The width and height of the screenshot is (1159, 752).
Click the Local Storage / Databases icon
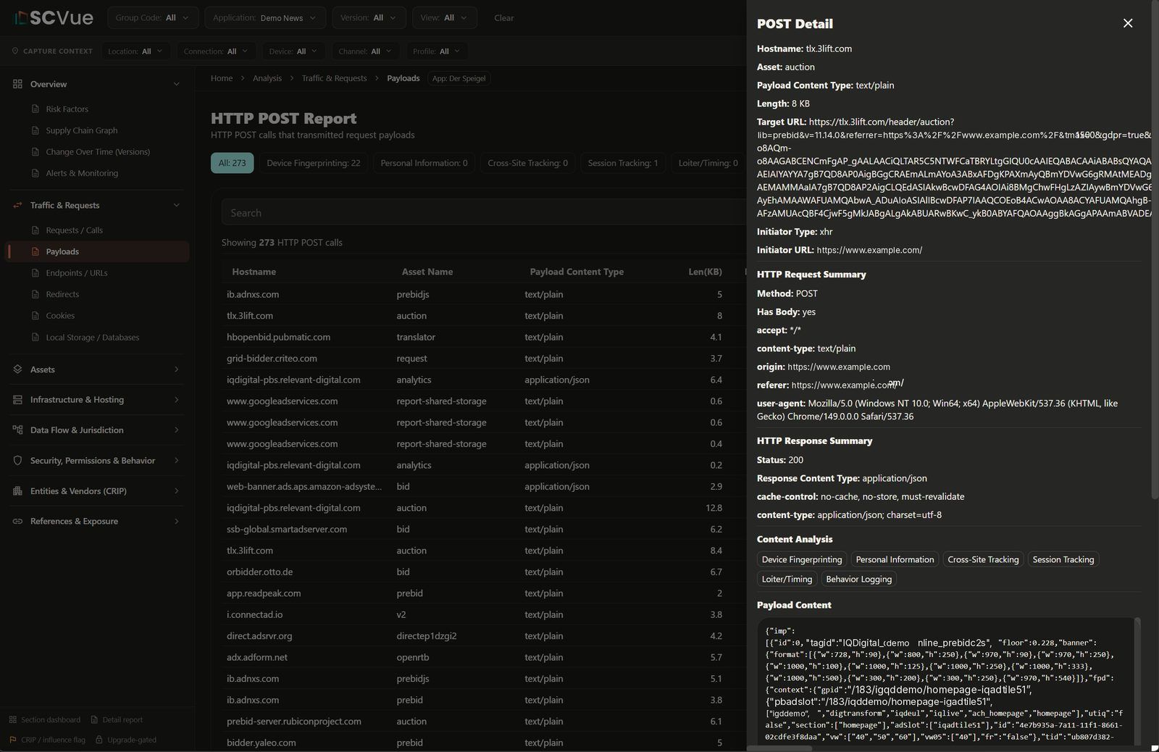tap(35, 337)
